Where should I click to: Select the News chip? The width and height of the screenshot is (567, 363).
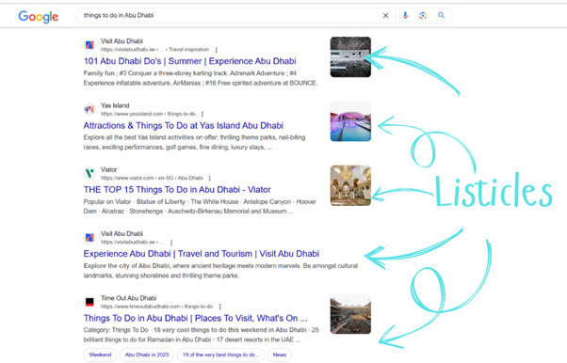click(x=280, y=355)
